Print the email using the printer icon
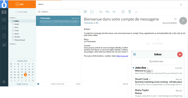The height and width of the screenshot is (98, 188). pyautogui.click(x=175, y=19)
